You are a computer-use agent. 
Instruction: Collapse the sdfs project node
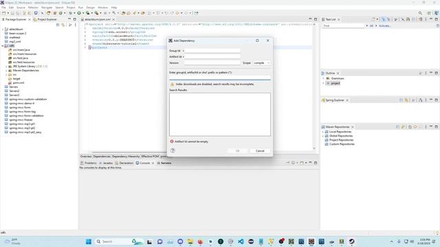[3, 46]
